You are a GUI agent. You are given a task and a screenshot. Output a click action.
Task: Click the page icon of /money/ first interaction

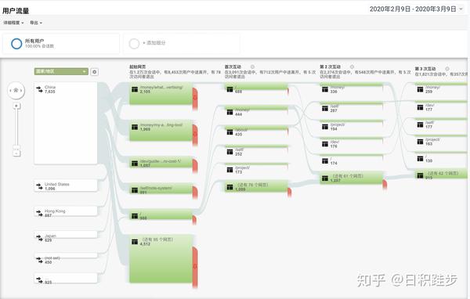[x=230, y=112]
